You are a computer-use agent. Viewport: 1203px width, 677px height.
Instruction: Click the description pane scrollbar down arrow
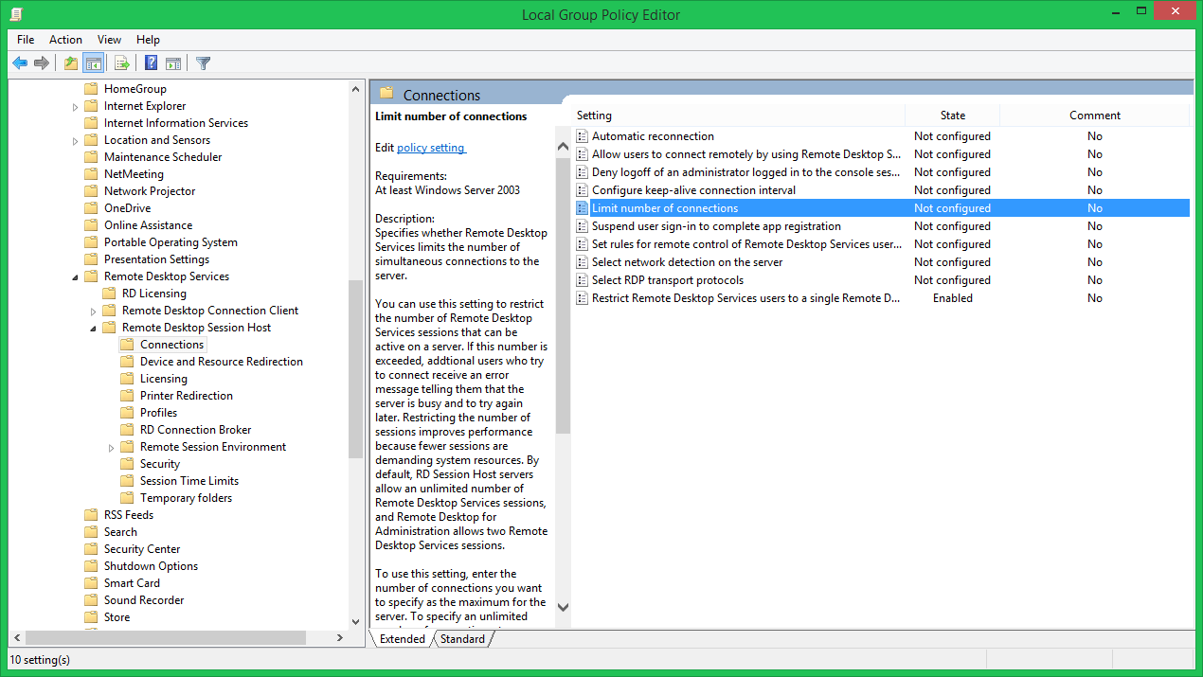tap(563, 607)
